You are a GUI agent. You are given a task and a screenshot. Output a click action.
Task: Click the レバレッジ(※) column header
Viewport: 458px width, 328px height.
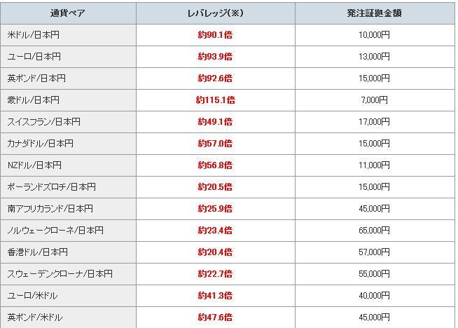pos(215,13)
